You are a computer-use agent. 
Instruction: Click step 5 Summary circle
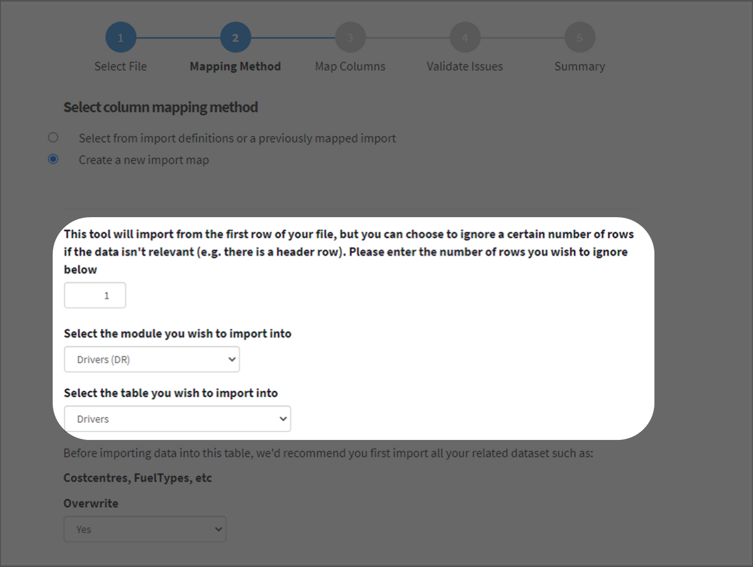coord(580,38)
